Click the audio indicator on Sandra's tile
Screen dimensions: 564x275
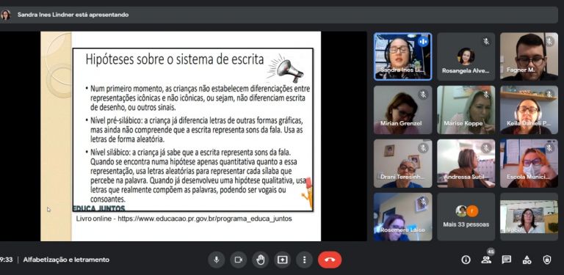(x=423, y=42)
